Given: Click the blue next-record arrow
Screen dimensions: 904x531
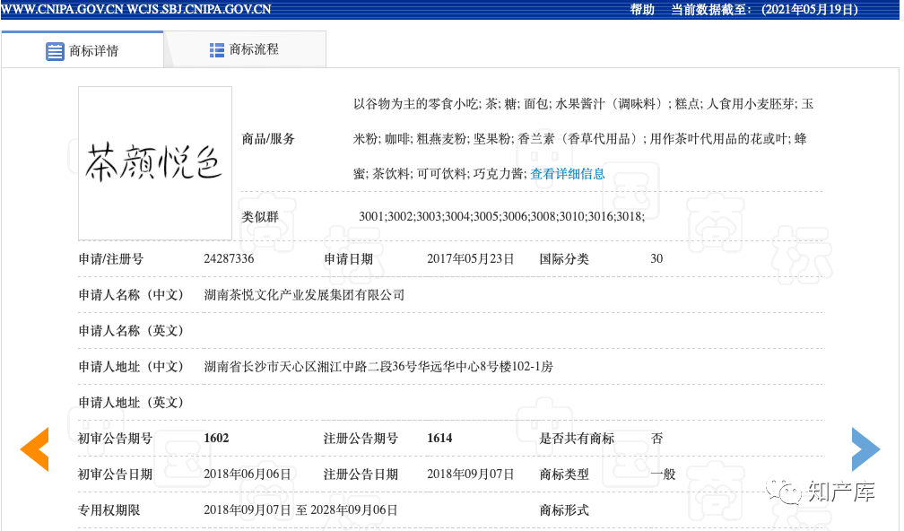Looking at the screenshot, I should pyautogui.click(x=865, y=449).
